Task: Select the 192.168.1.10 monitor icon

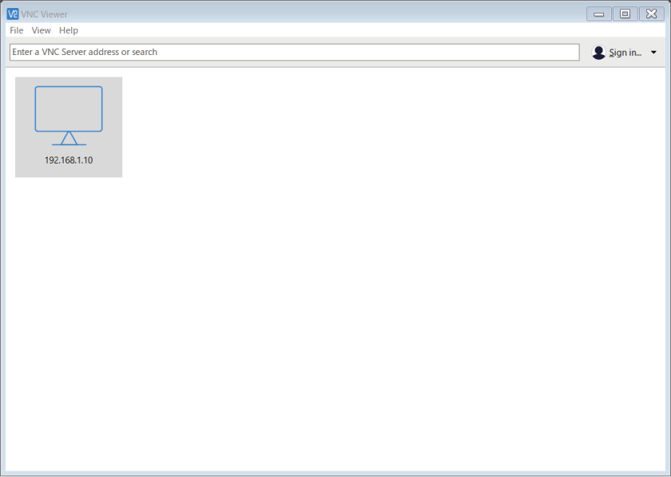Action: tap(69, 116)
